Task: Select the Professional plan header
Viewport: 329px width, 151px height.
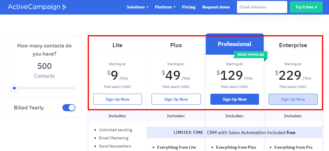Action: [235, 44]
